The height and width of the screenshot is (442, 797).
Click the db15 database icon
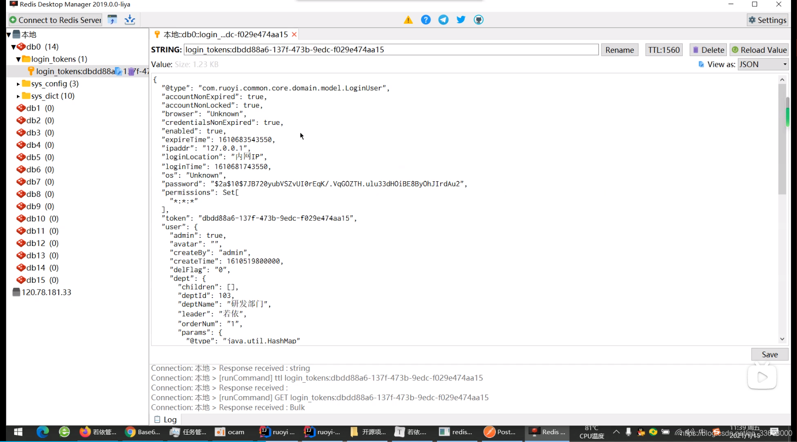click(x=21, y=280)
